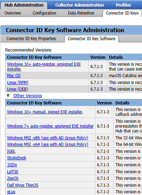
Task: Select the Connector ID Key Software tab
Action: click(x=92, y=39)
